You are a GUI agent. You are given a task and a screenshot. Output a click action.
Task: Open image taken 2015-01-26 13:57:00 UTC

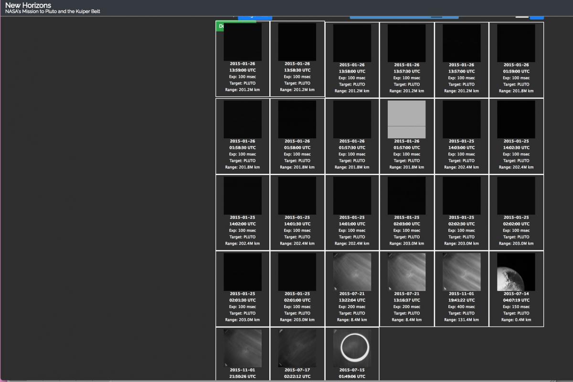461,43
